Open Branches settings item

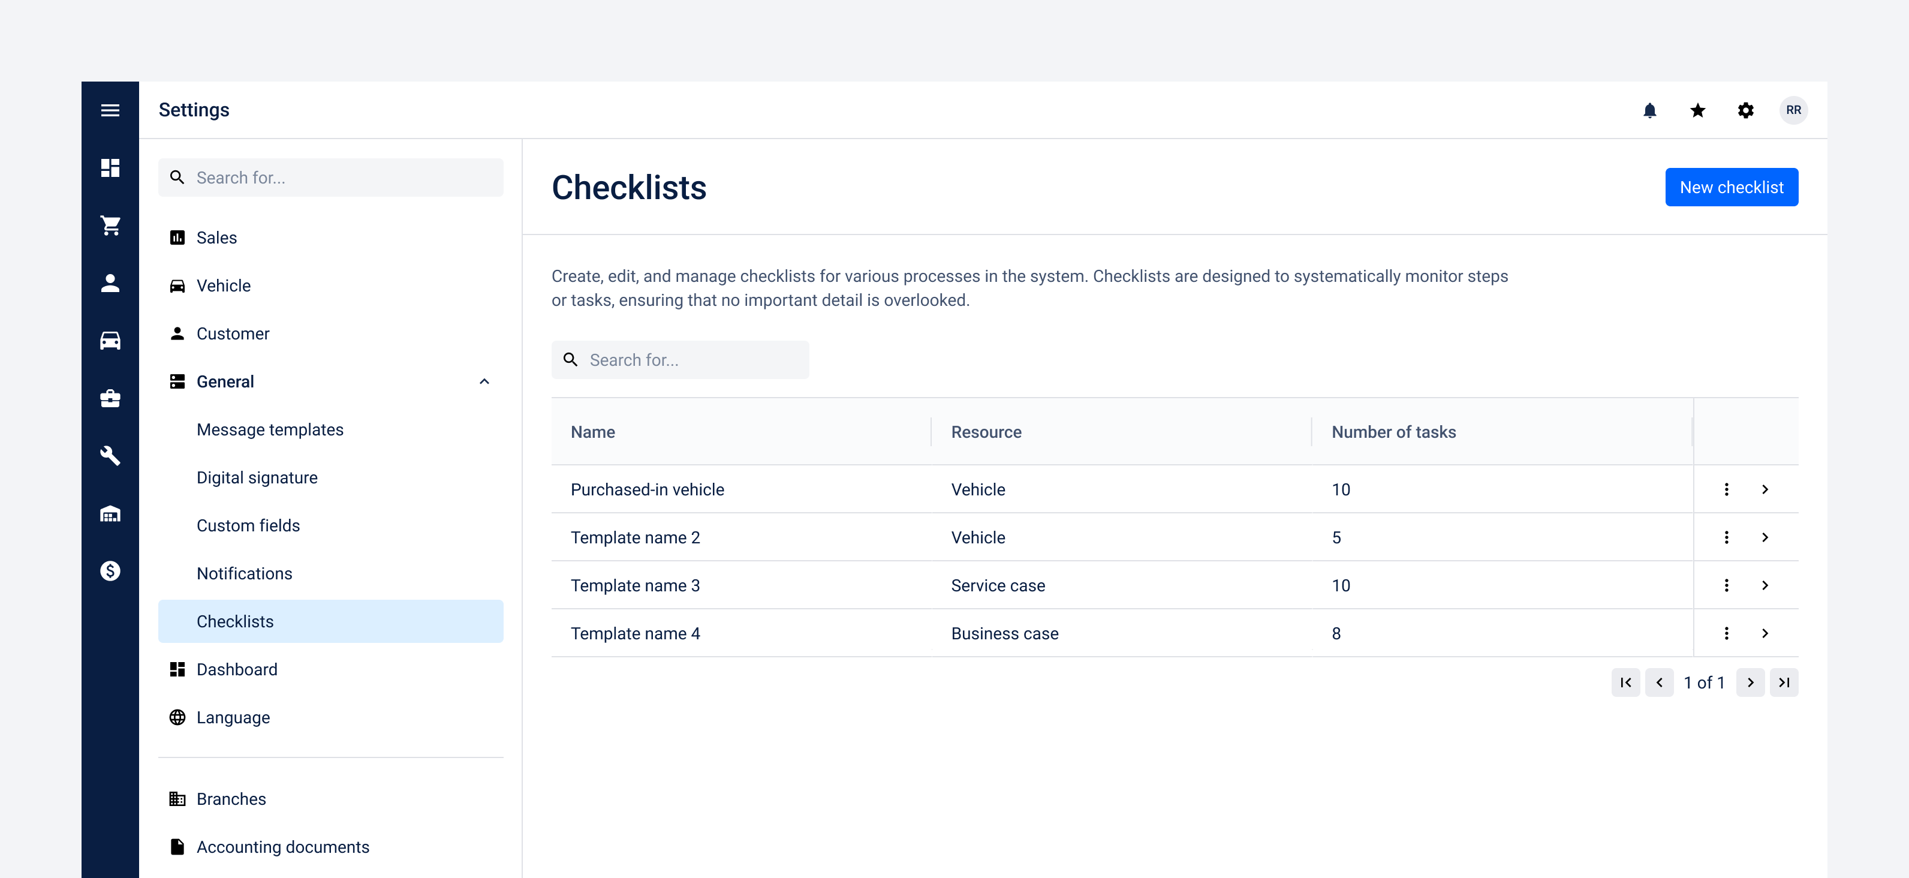pos(330,799)
